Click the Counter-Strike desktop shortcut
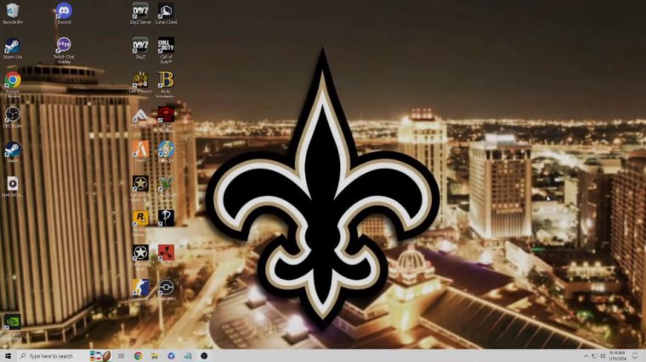 coord(140,287)
